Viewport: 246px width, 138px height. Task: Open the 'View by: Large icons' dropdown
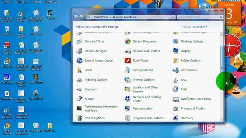coord(200,27)
